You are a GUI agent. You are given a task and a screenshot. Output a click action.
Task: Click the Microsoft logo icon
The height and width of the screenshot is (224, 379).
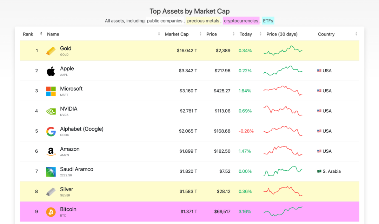51,91
